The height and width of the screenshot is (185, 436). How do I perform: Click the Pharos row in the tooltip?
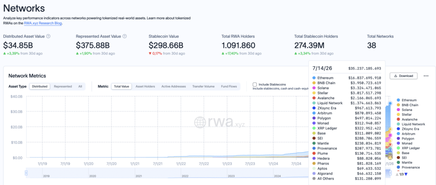tap(347, 163)
